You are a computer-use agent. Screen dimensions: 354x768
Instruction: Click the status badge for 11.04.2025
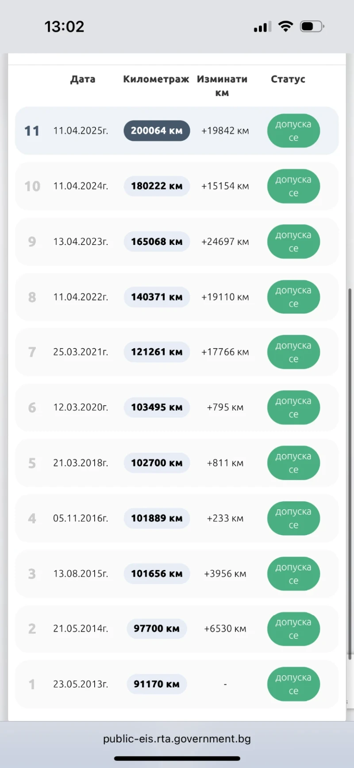pos(293,131)
